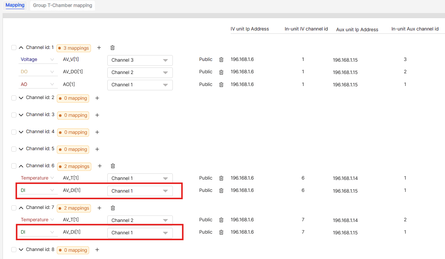Switch to the Group T-Chamber mapping tab
Image resolution: width=445 pixels, height=259 pixels.
point(62,5)
